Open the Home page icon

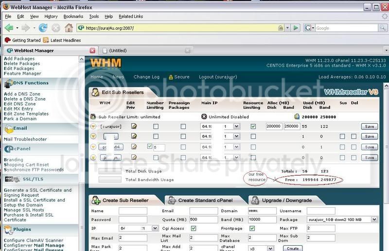tap(69, 28)
